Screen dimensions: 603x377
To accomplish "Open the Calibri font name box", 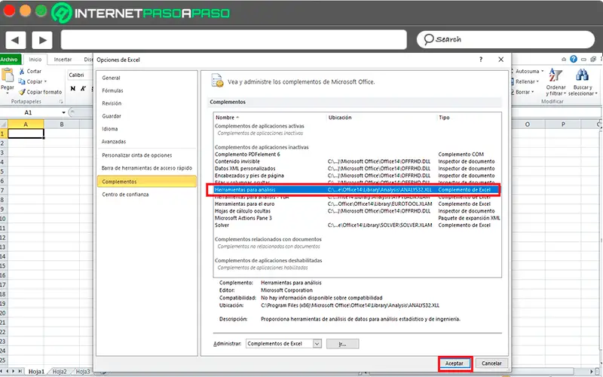I will tap(80, 75).
